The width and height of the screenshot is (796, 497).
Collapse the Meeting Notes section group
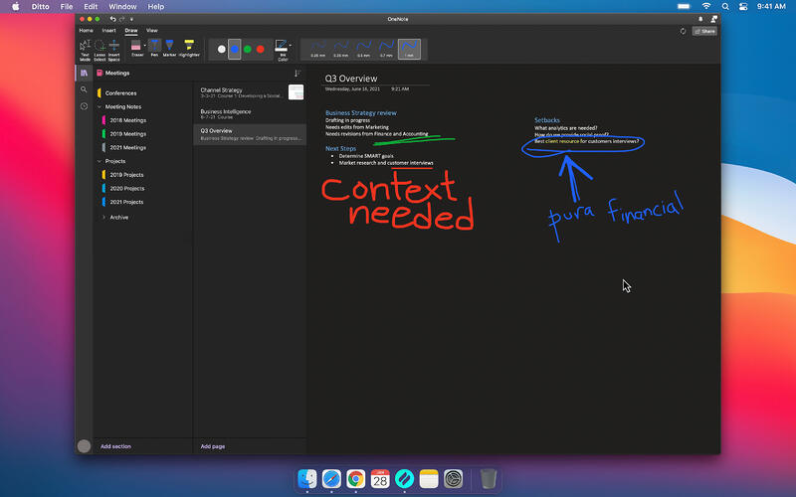pyautogui.click(x=99, y=107)
